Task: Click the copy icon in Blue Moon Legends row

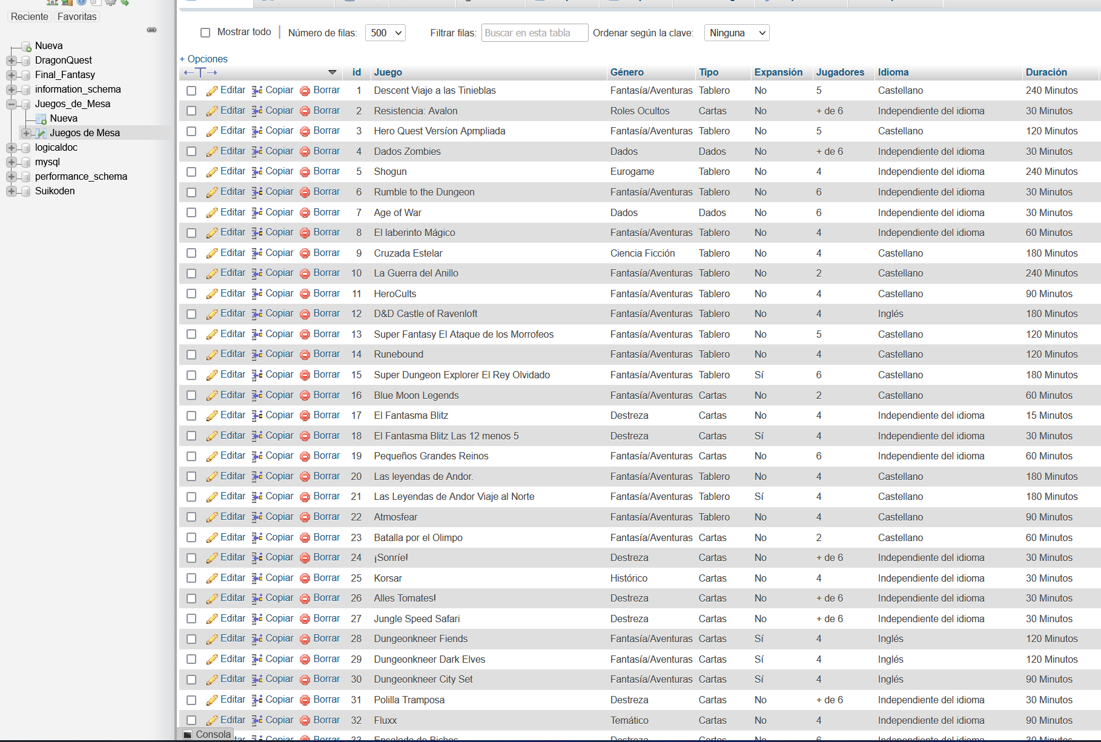Action: pos(257,396)
